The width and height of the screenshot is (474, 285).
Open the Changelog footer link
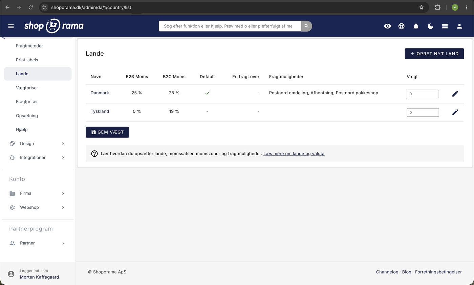(387, 272)
